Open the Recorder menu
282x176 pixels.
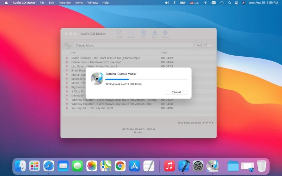[65, 3]
